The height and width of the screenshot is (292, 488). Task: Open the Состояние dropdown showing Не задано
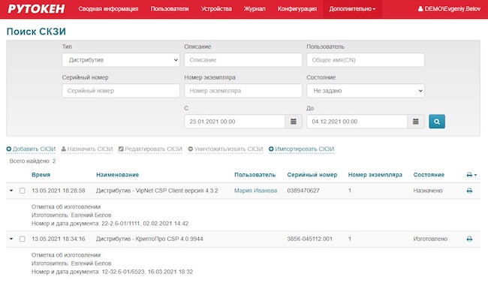(x=366, y=91)
